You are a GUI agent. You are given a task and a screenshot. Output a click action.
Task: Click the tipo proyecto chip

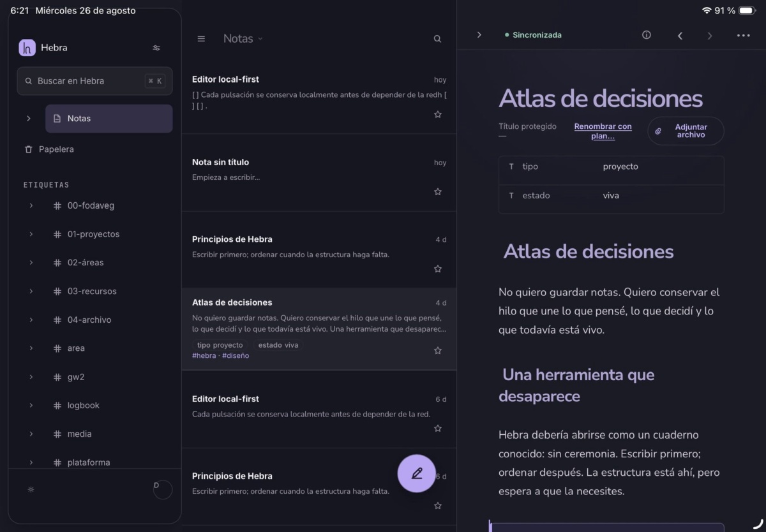coord(220,345)
